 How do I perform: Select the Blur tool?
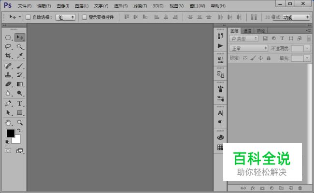point(8,93)
